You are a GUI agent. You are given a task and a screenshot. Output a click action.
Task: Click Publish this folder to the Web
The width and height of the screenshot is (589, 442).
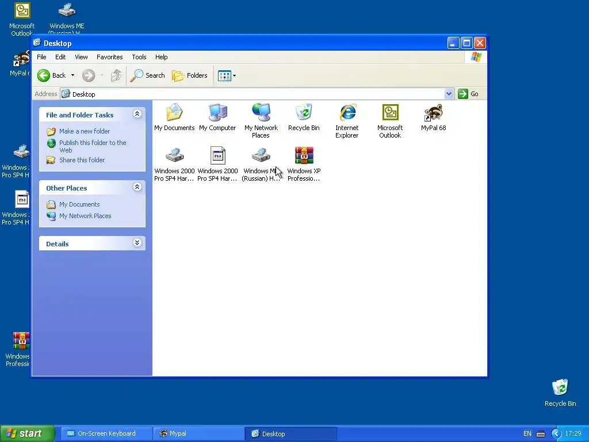(93, 146)
